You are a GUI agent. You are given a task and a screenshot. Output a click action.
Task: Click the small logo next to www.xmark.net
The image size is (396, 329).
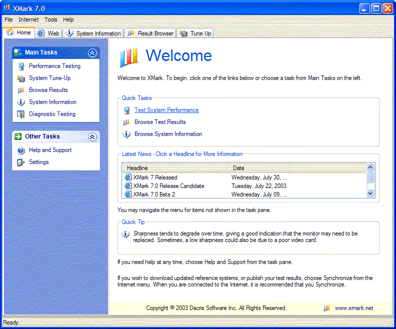(327, 308)
